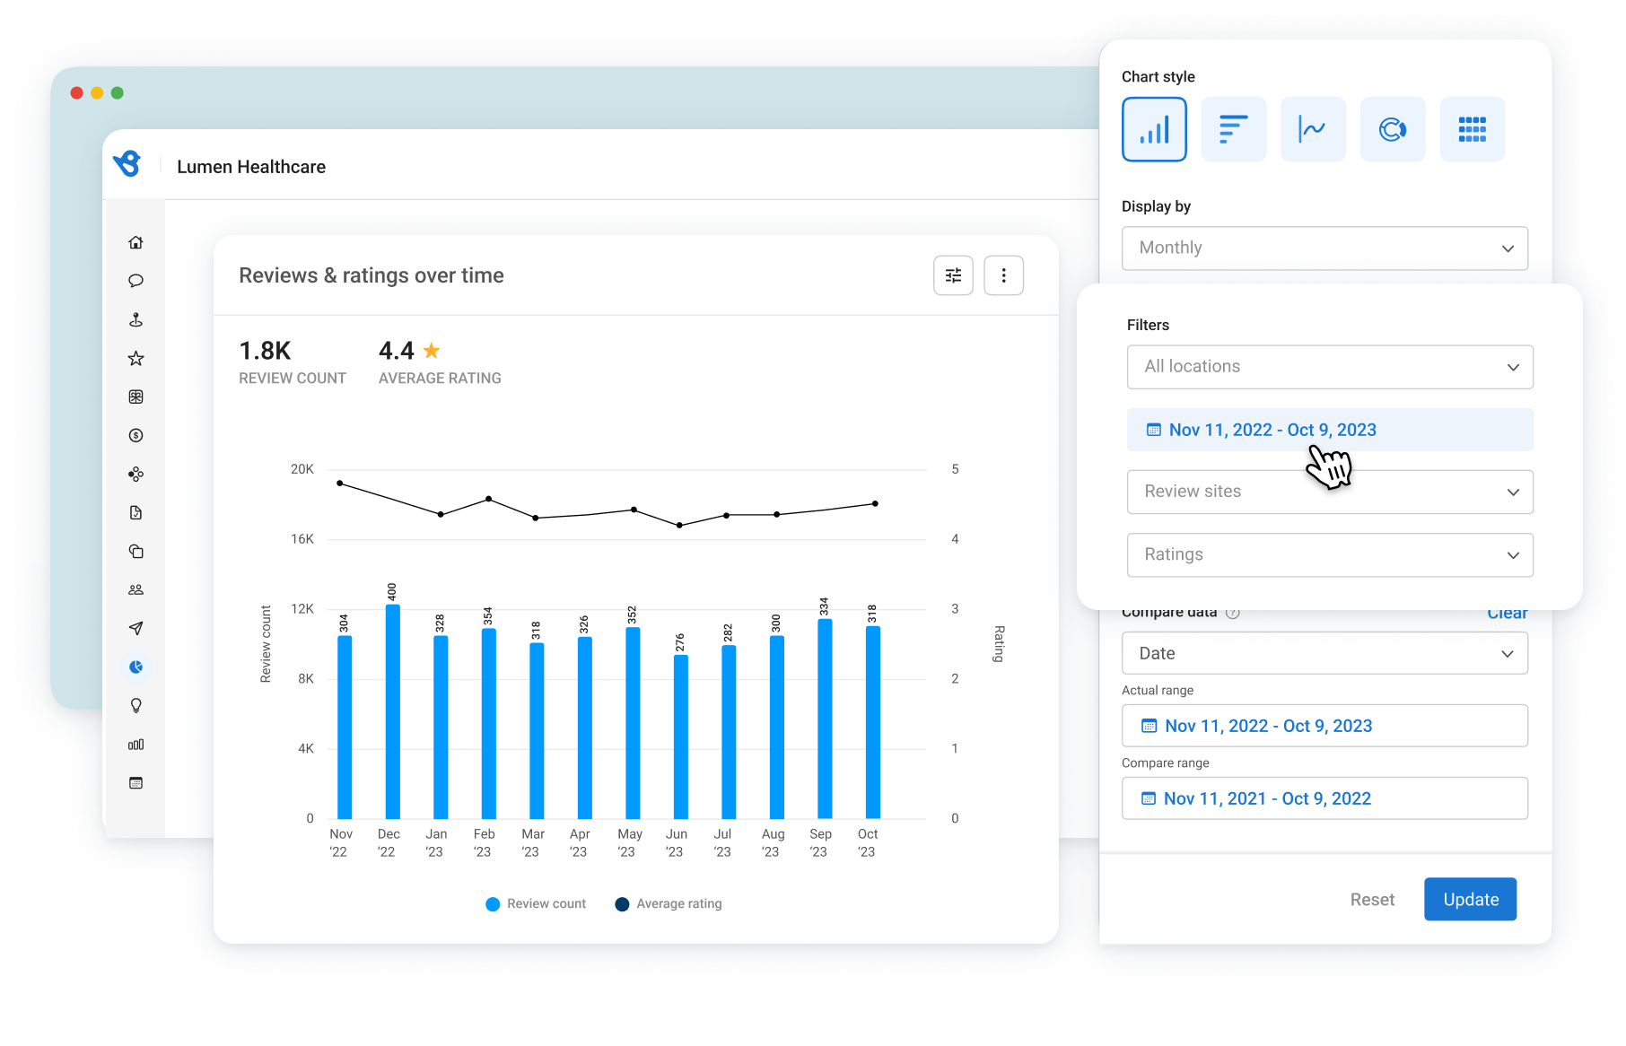Click the Oct '23 average rating line point
This screenshot has height=1046, width=1626.
click(x=875, y=503)
